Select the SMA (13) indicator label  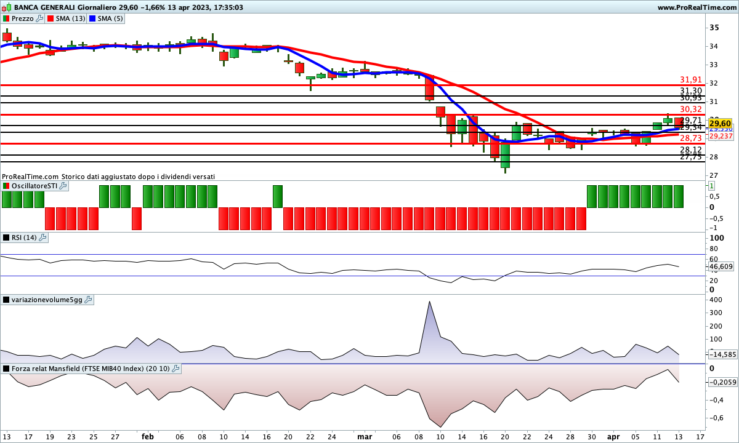[x=71, y=18]
